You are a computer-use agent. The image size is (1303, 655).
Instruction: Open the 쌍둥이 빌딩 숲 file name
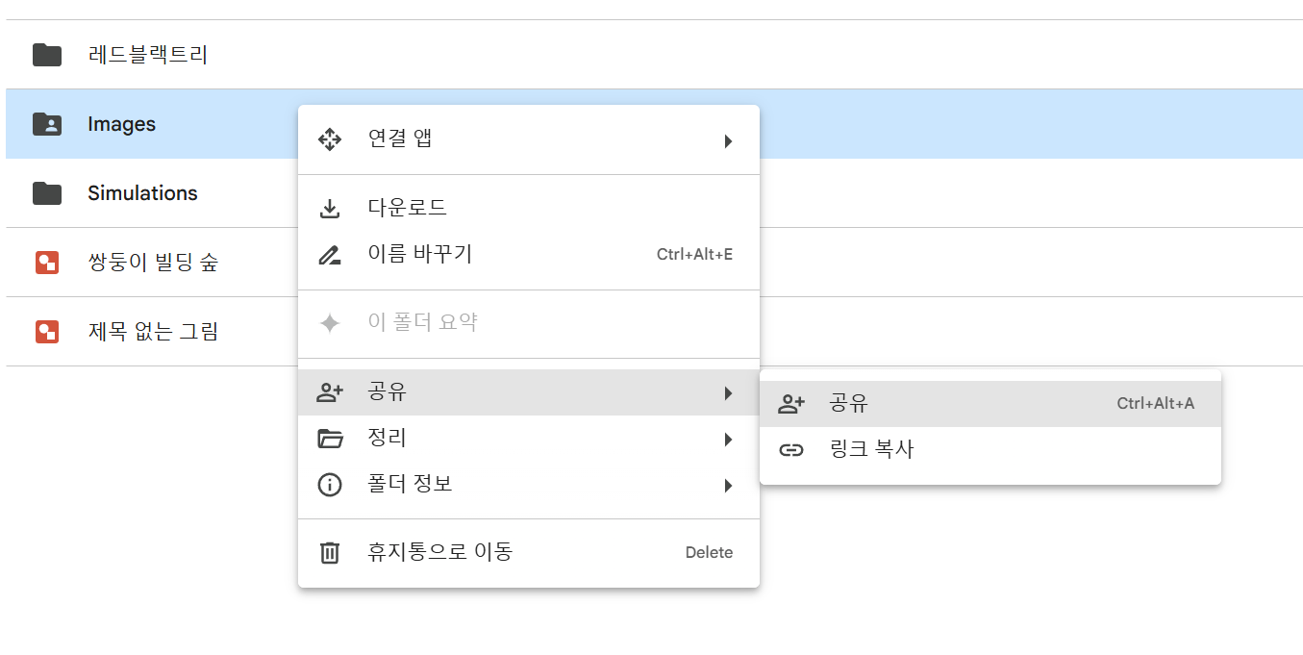coord(153,263)
